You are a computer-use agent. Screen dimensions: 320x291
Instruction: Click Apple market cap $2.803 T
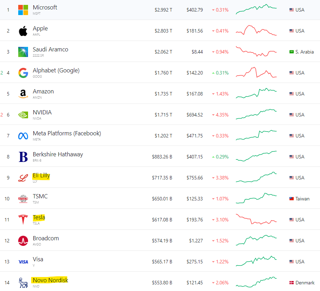pos(163,31)
